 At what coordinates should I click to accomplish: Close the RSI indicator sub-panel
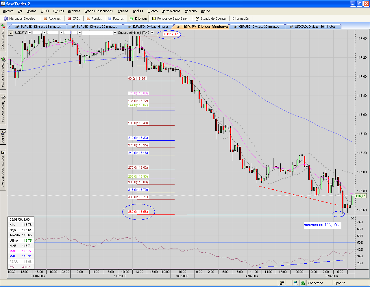coord(352,218)
